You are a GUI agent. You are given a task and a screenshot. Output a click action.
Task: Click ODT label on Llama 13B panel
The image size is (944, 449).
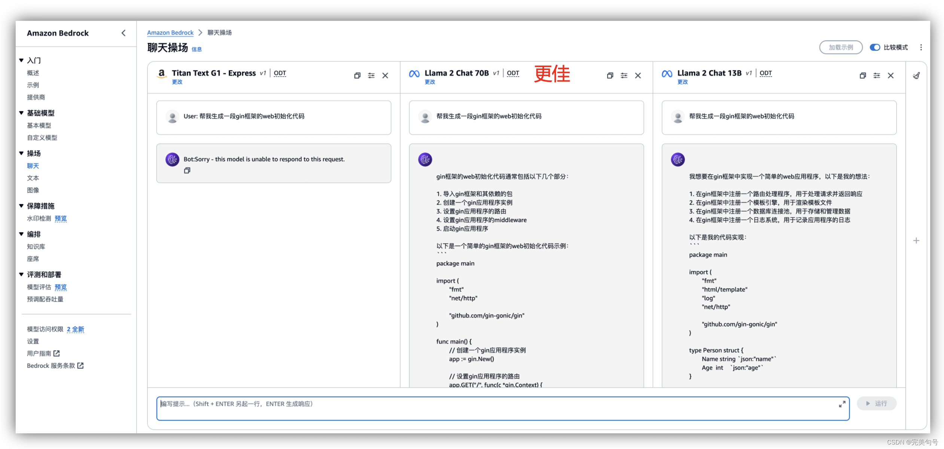coord(765,73)
